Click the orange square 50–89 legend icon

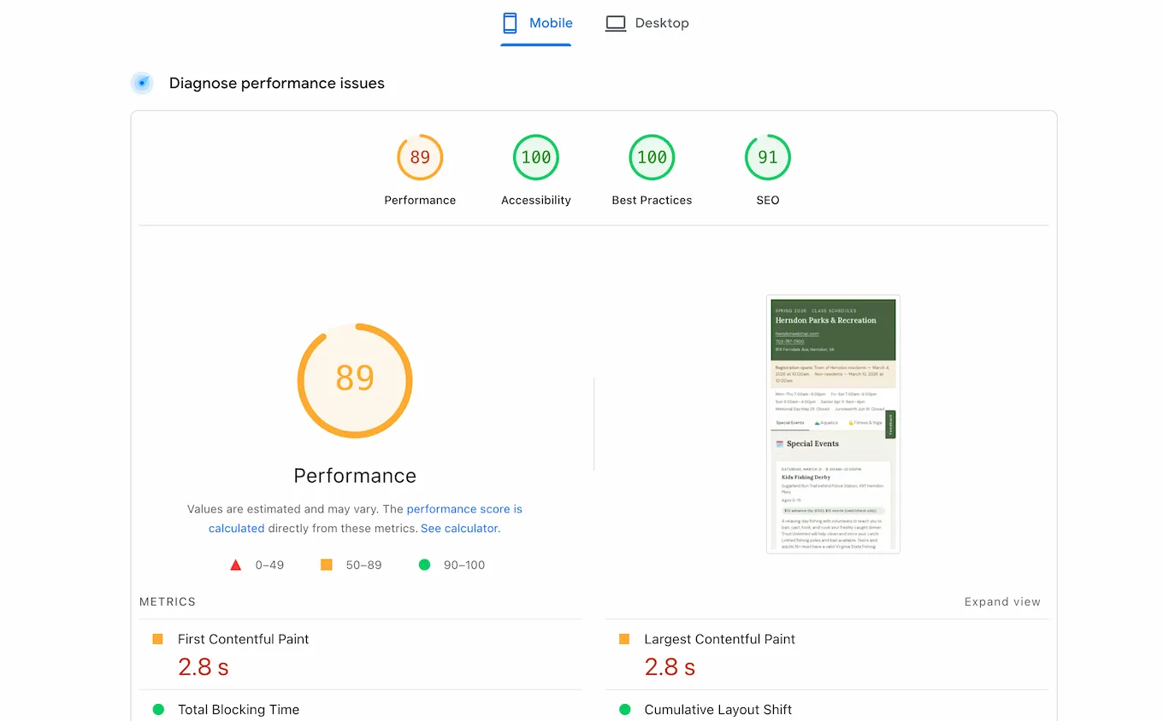(327, 565)
